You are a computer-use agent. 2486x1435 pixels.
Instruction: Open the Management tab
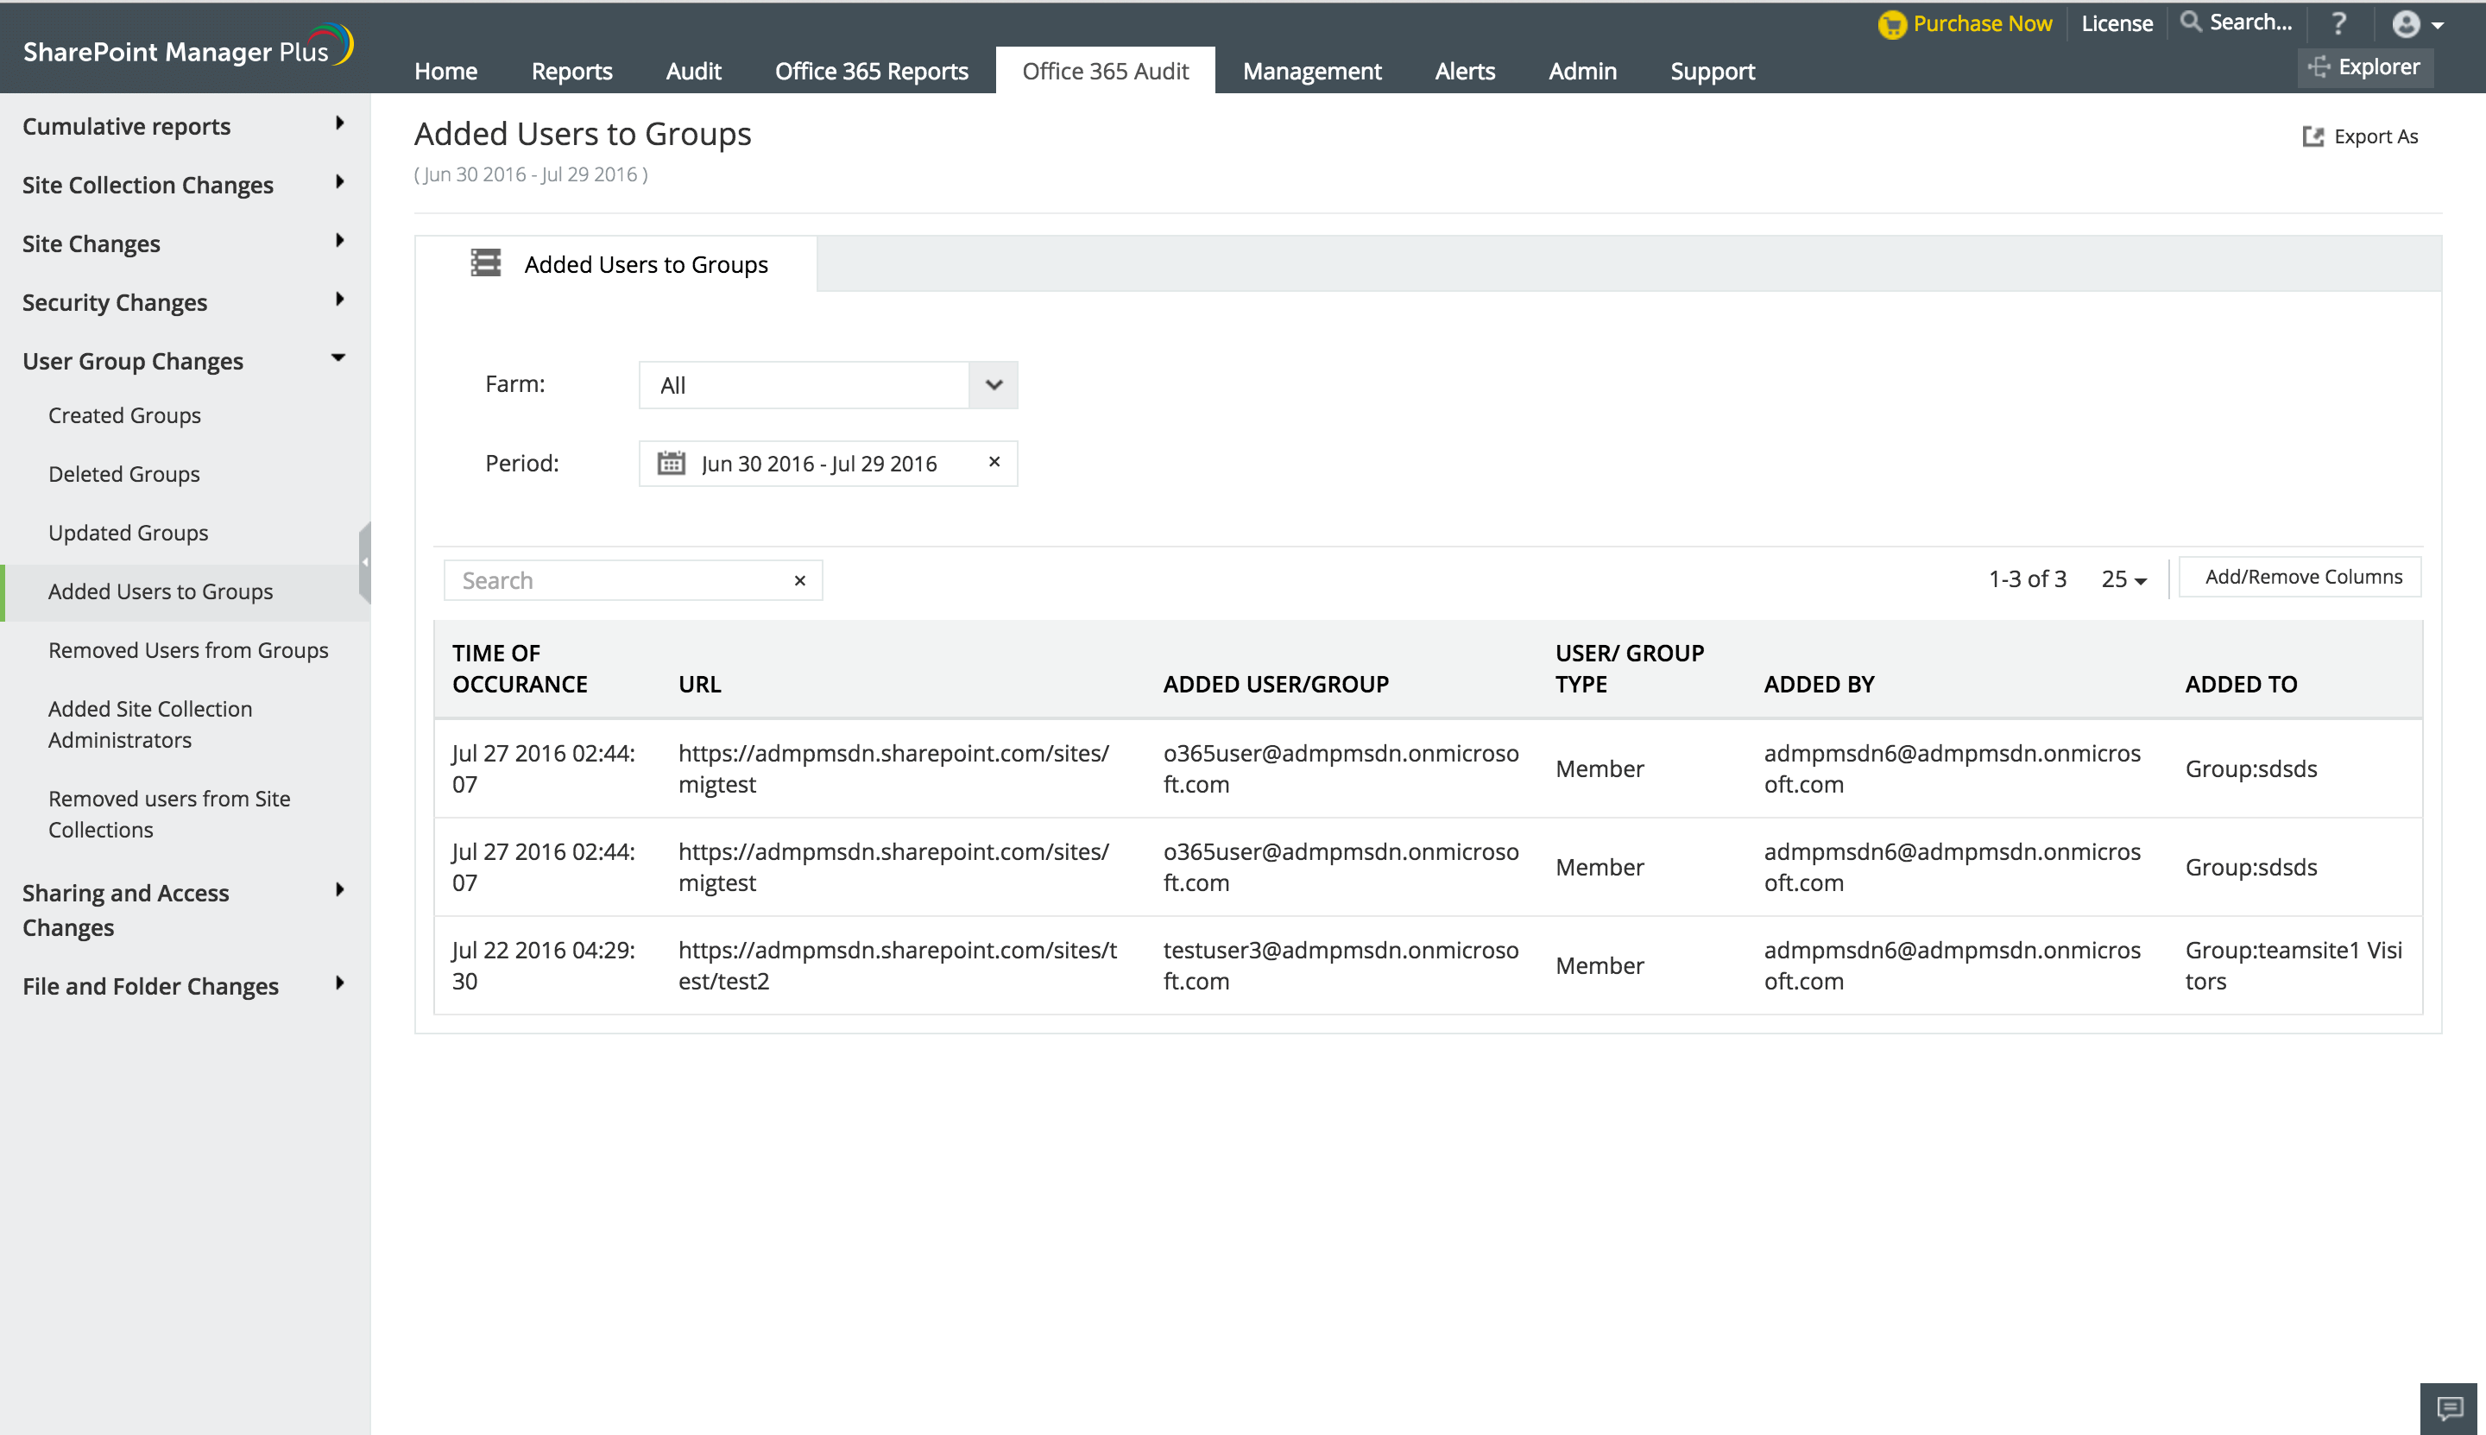[1311, 71]
